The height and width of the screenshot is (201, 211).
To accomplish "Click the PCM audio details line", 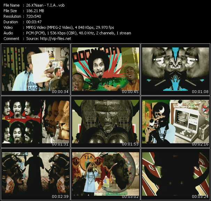I will click(x=79, y=33).
